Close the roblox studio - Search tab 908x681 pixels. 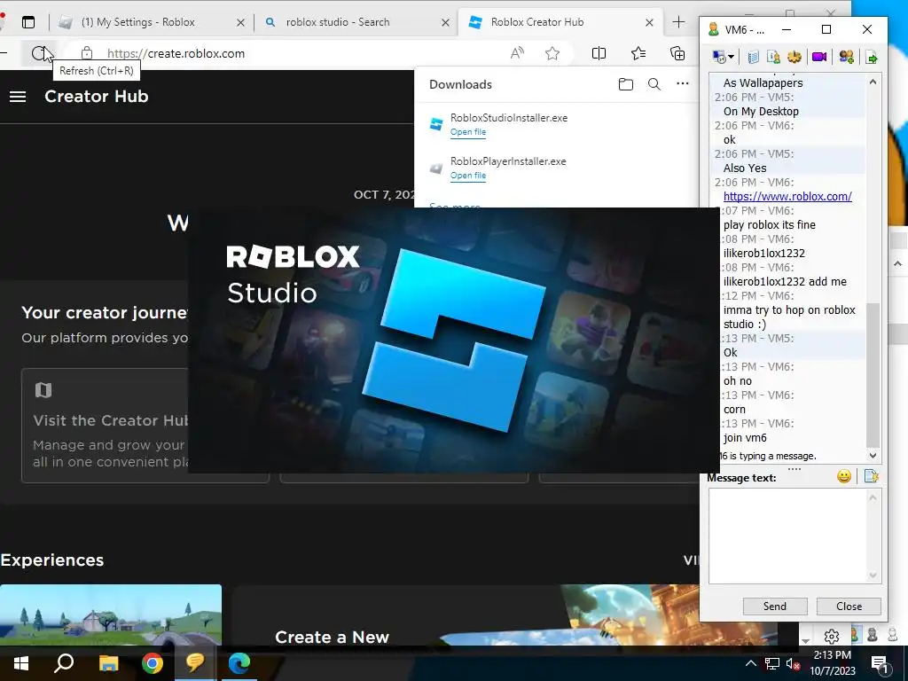pos(445,22)
